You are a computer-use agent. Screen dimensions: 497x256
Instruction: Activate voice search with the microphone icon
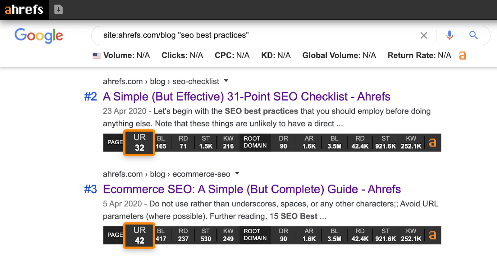pyautogui.click(x=449, y=35)
